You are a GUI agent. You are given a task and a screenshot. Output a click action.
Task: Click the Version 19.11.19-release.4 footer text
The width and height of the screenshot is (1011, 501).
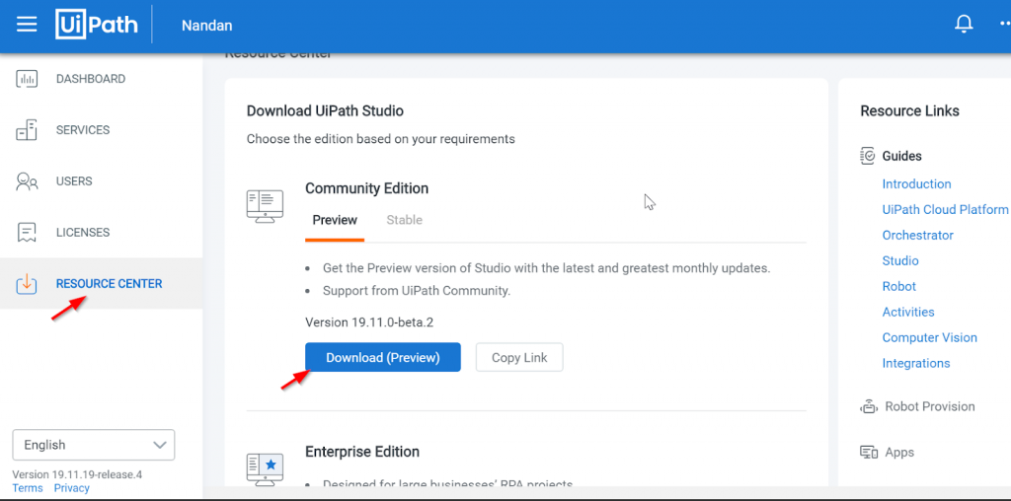[77, 475]
